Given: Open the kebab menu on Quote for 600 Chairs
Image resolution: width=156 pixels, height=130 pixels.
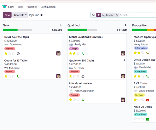Looking at the screenshot, I should point(124,60).
